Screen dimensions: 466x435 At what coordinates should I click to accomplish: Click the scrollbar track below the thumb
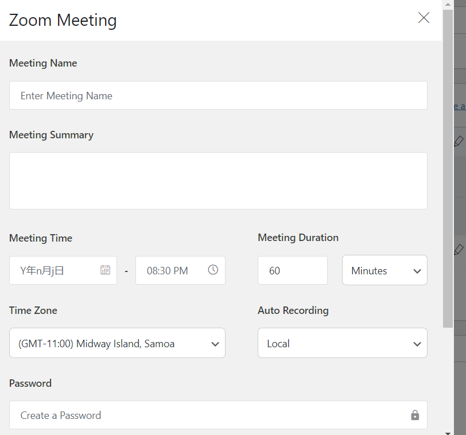pos(448,379)
